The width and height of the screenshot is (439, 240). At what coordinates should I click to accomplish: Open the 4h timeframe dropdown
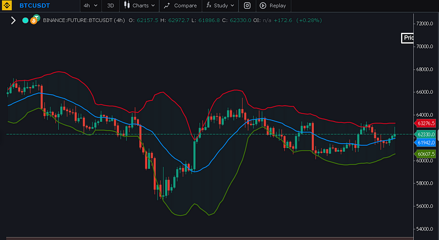pyautogui.click(x=91, y=5)
